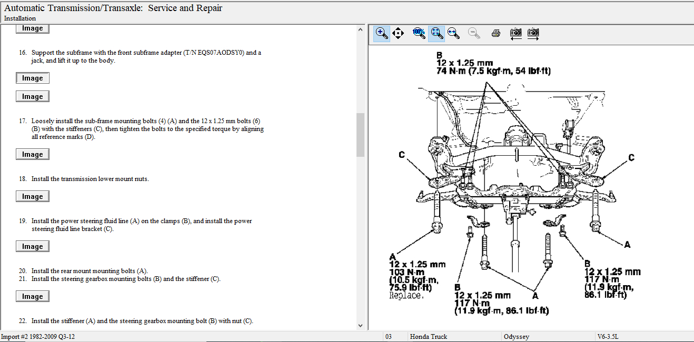Click the fit to window zoom icon
Screen dimensions: 694x342
point(436,33)
